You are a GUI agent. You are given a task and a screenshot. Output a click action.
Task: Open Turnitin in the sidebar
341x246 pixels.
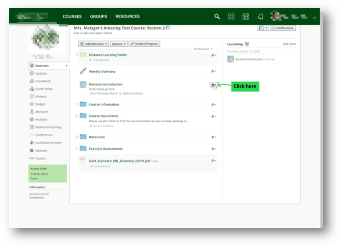tap(41, 158)
